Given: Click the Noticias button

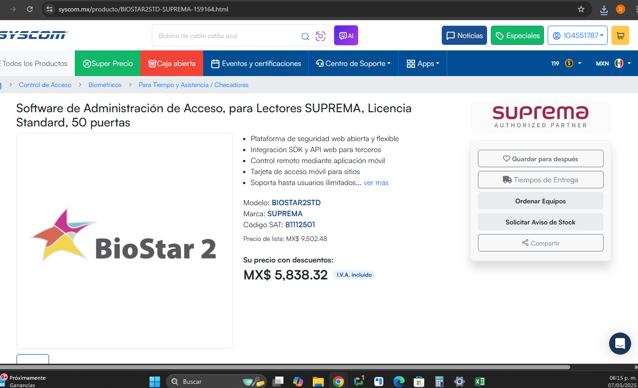Looking at the screenshot, I should pyautogui.click(x=465, y=35).
